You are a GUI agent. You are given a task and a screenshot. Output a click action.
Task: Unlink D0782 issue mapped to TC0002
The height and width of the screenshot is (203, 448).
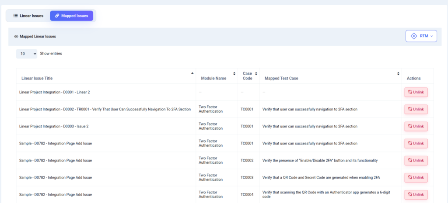point(416,161)
